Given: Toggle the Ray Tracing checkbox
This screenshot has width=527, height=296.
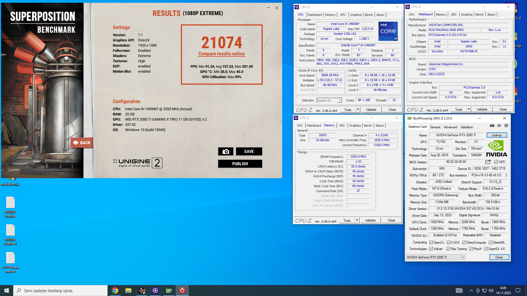Looking at the screenshot, I should [x=448, y=249].
